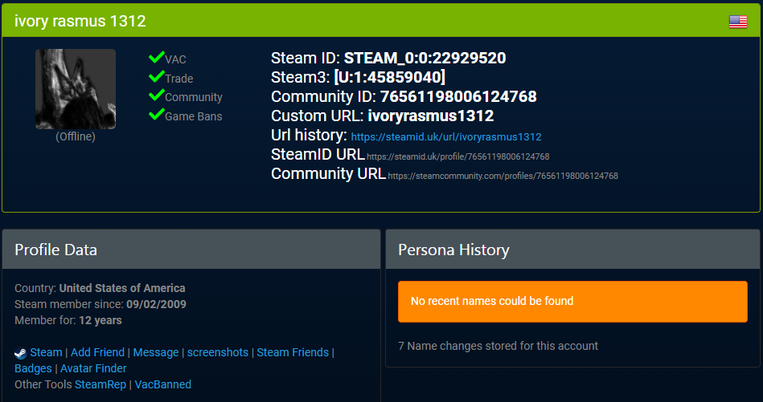Open the SteamRep tool link
763x402 pixels.
click(x=101, y=384)
